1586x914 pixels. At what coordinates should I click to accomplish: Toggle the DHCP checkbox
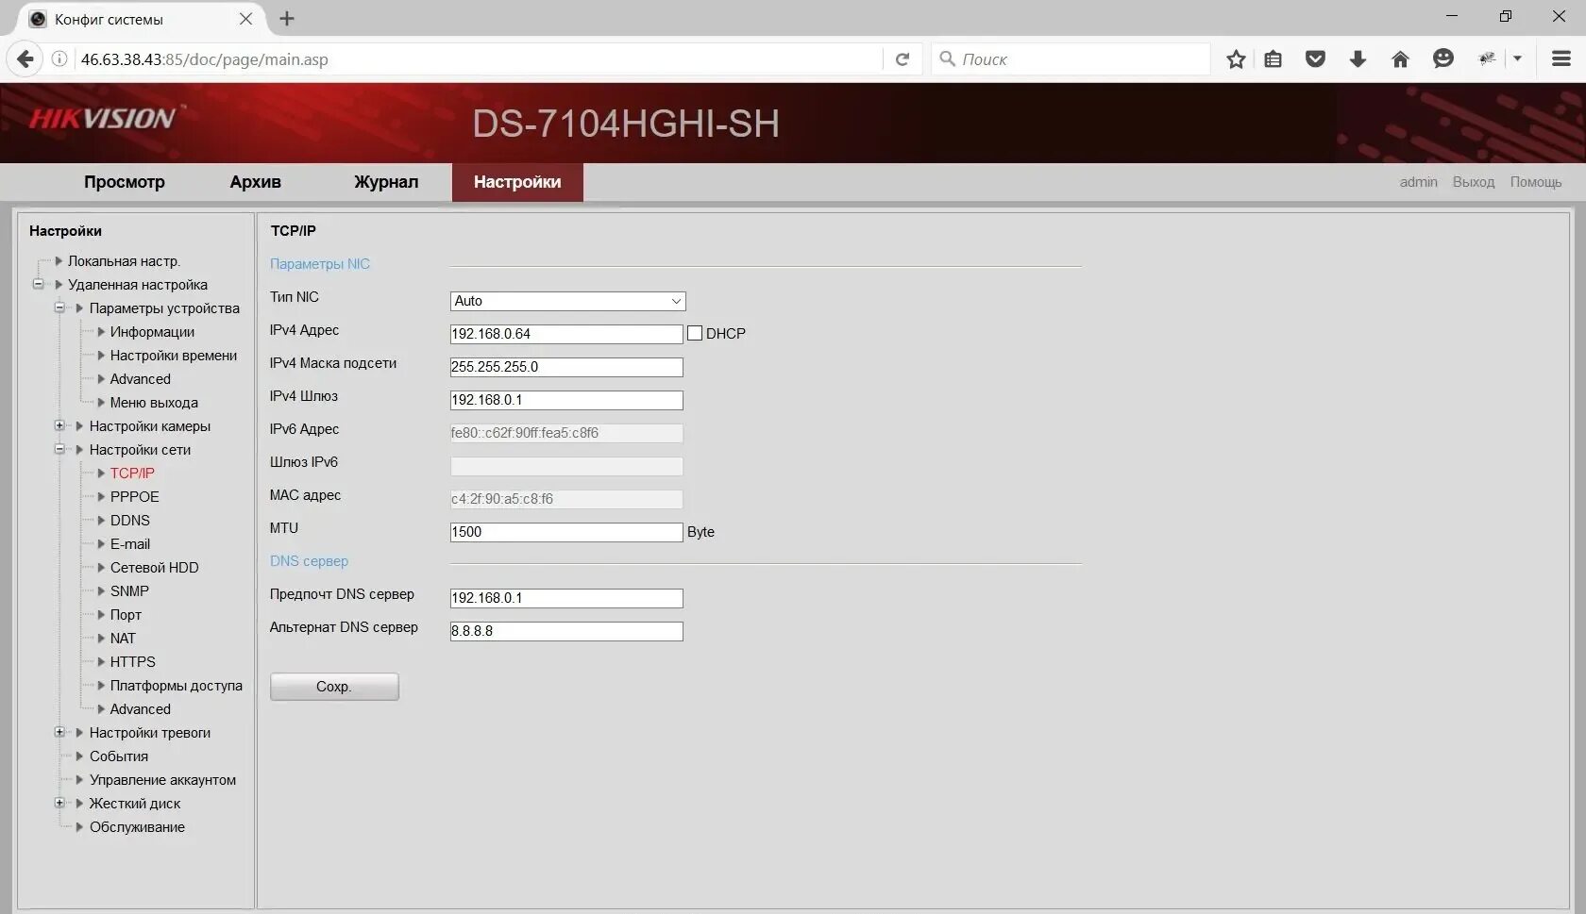[695, 333]
